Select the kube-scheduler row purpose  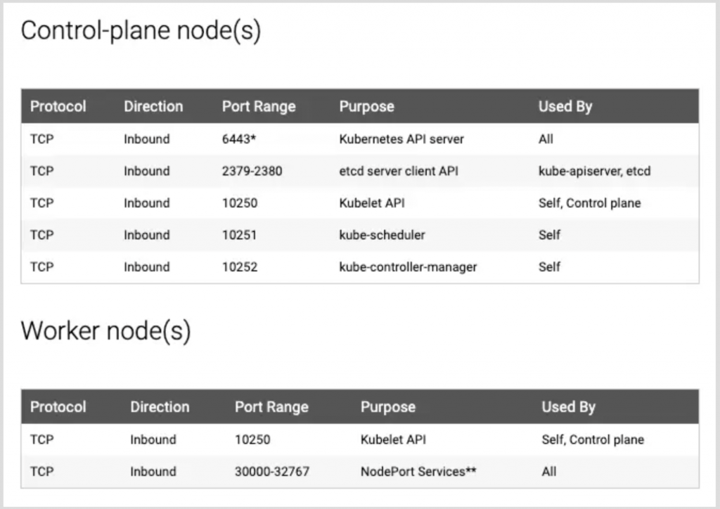[x=382, y=235]
